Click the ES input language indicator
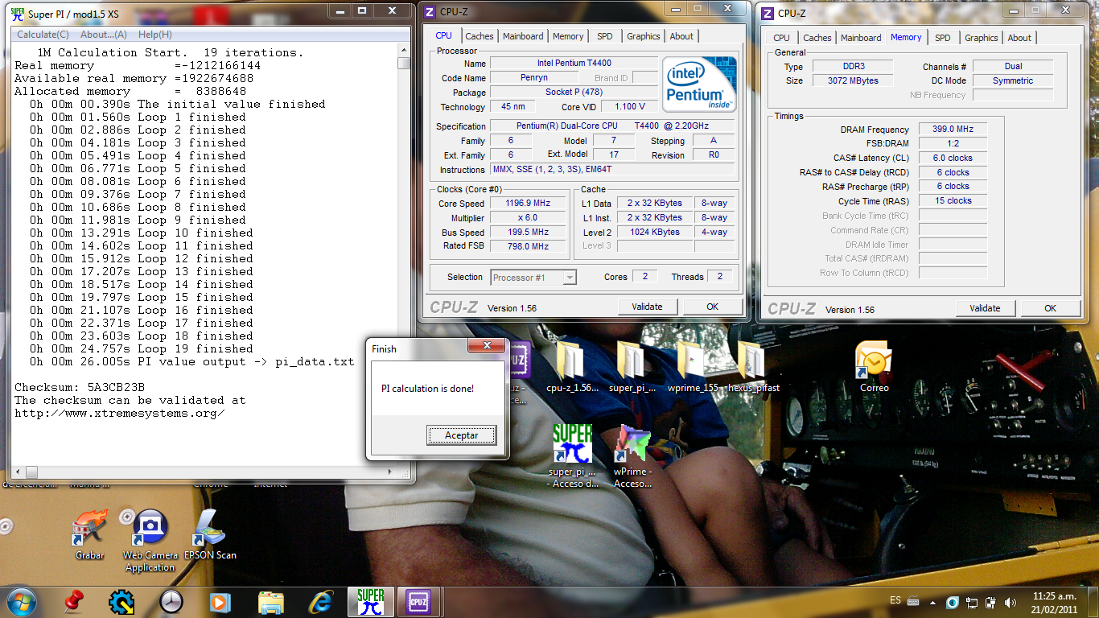This screenshot has width=1099, height=618. (x=895, y=601)
